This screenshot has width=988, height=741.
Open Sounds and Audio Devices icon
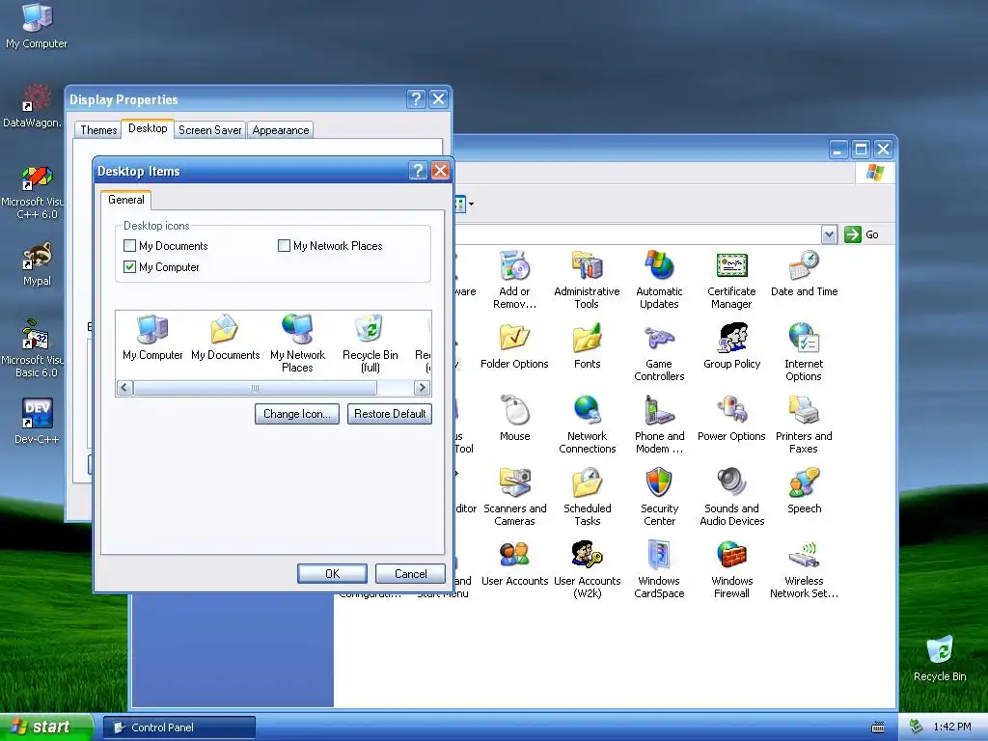[x=731, y=497]
